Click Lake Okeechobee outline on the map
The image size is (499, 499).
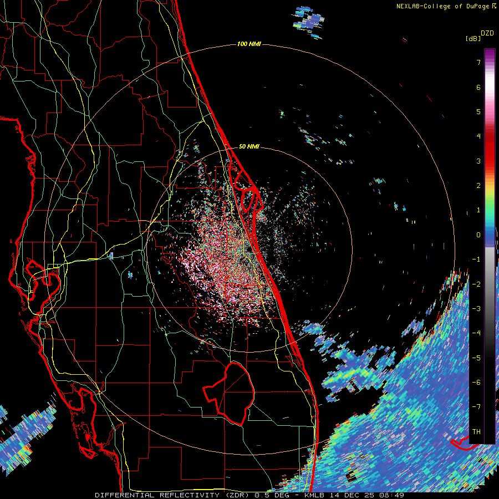point(228,393)
